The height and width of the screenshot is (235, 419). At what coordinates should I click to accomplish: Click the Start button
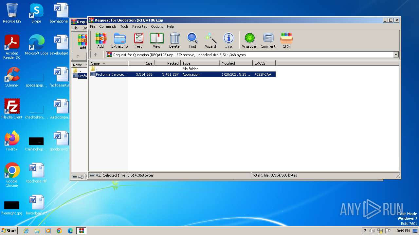(x=9, y=230)
